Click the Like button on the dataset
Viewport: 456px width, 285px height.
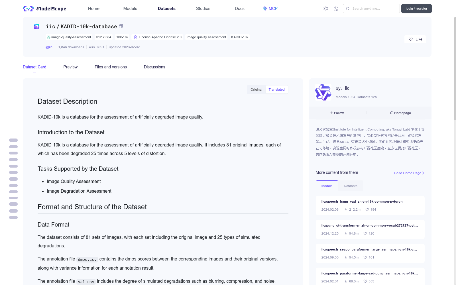pos(415,39)
